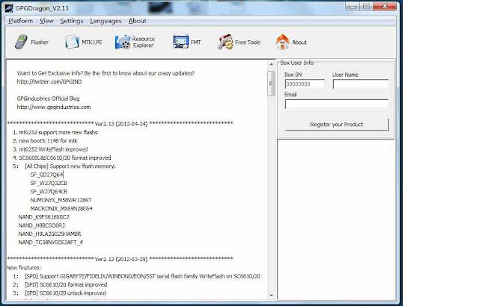Click 'GPGindustries Official Blog' text
The height and width of the screenshot is (306, 479).
click(x=48, y=99)
